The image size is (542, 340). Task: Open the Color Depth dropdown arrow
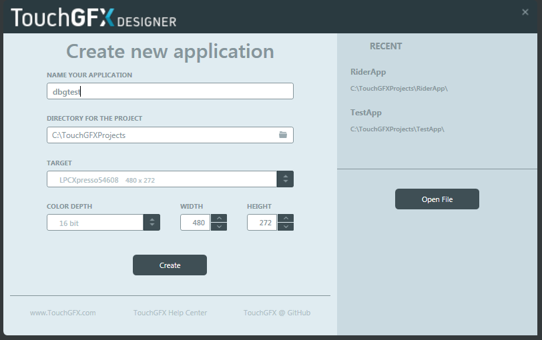[x=152, y=222]
